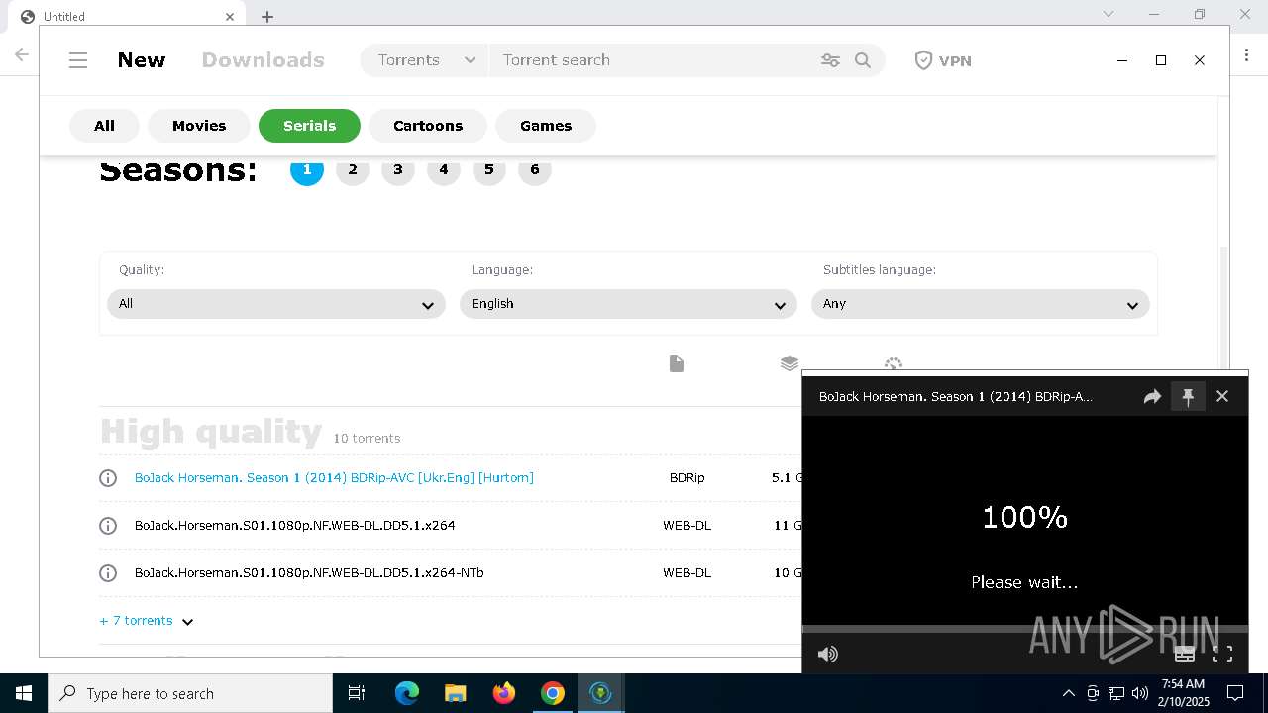Open the Subtitles language dropdown

[x=980, y=304]
